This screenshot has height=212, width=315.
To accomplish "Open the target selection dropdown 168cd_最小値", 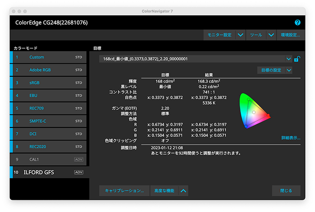I will coord(195,59).
